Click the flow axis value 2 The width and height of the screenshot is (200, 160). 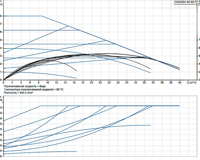(x=12, y=83)
